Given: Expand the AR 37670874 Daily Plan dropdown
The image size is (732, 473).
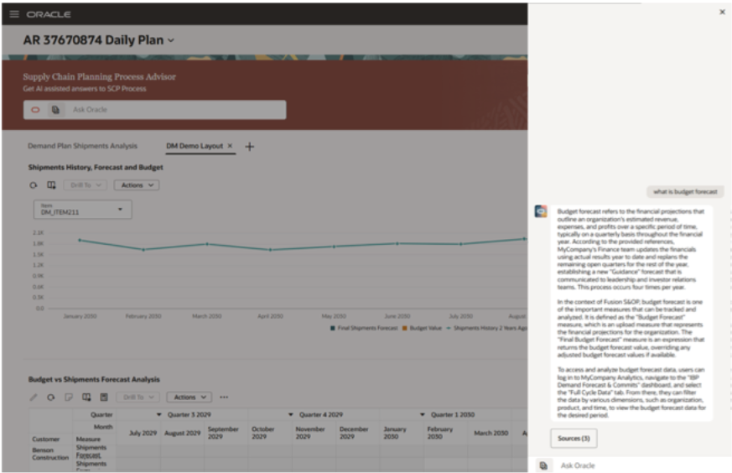Looking at the screenshot, I should 171,40.
